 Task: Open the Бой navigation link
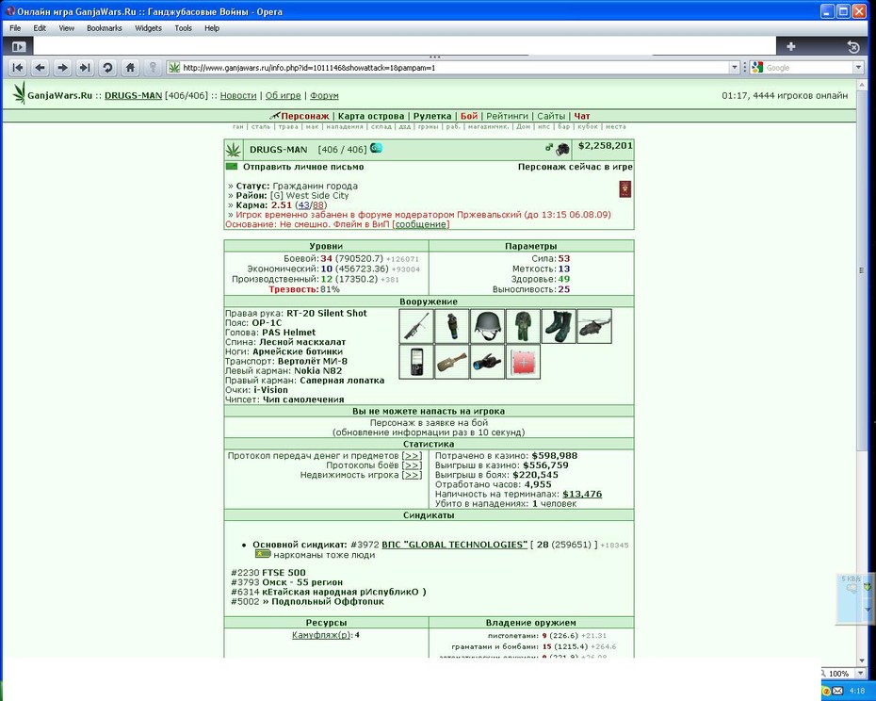[469, 116]
